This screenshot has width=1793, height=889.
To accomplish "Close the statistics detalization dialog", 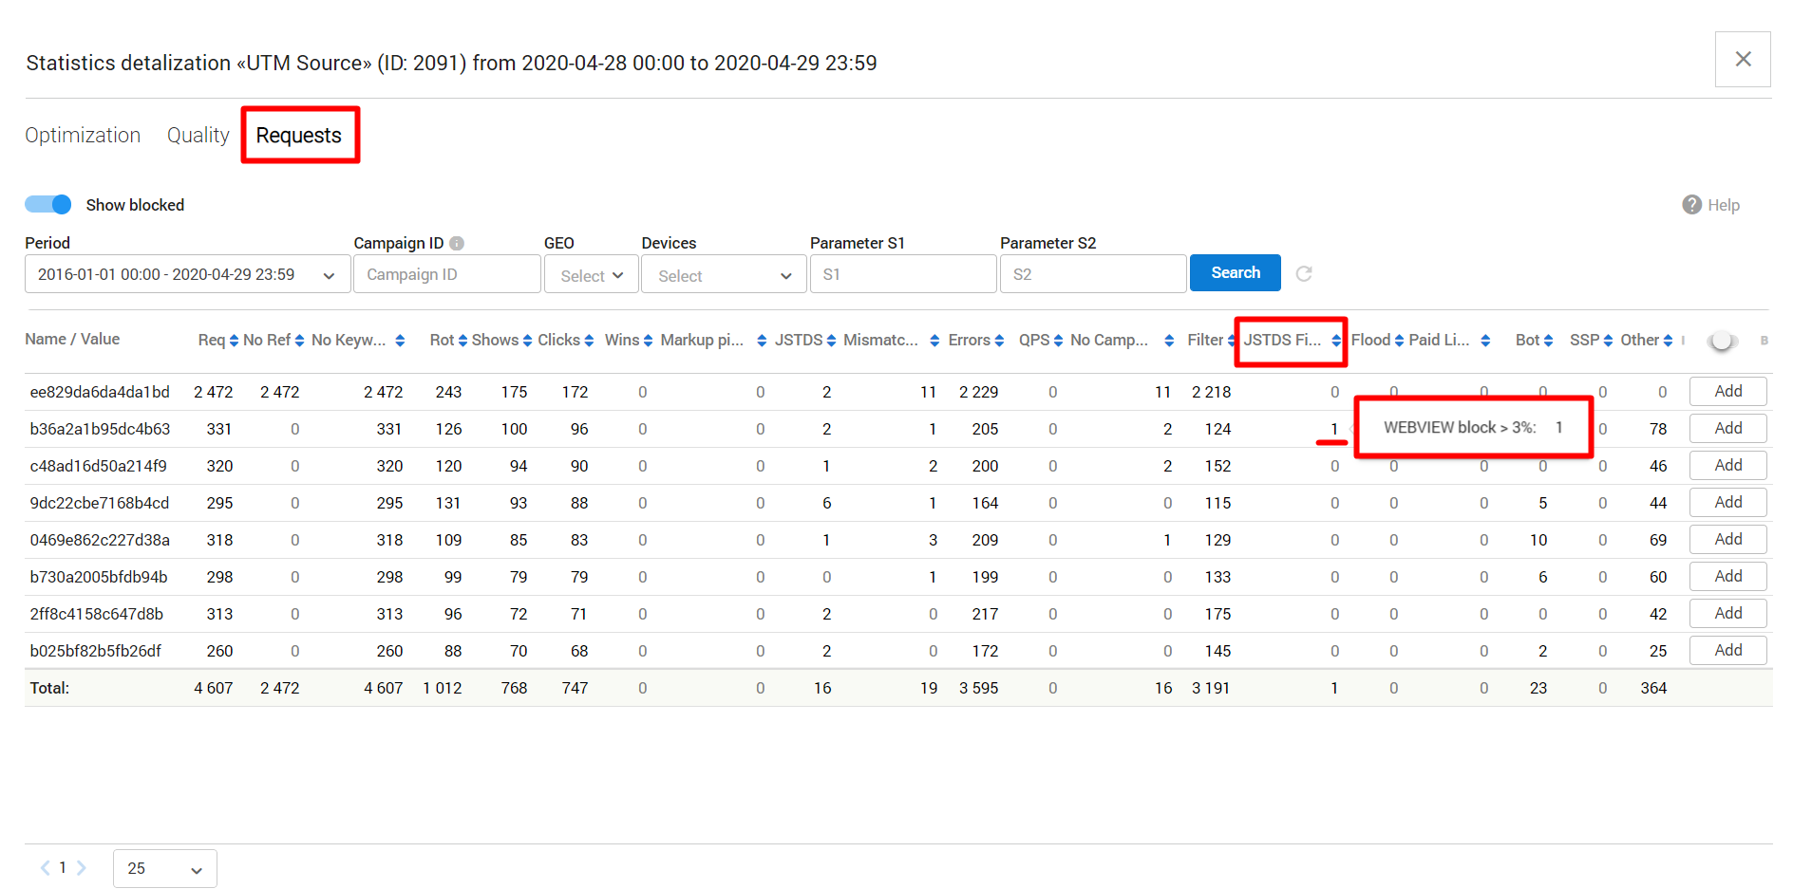I will [x=1743, y=59].
